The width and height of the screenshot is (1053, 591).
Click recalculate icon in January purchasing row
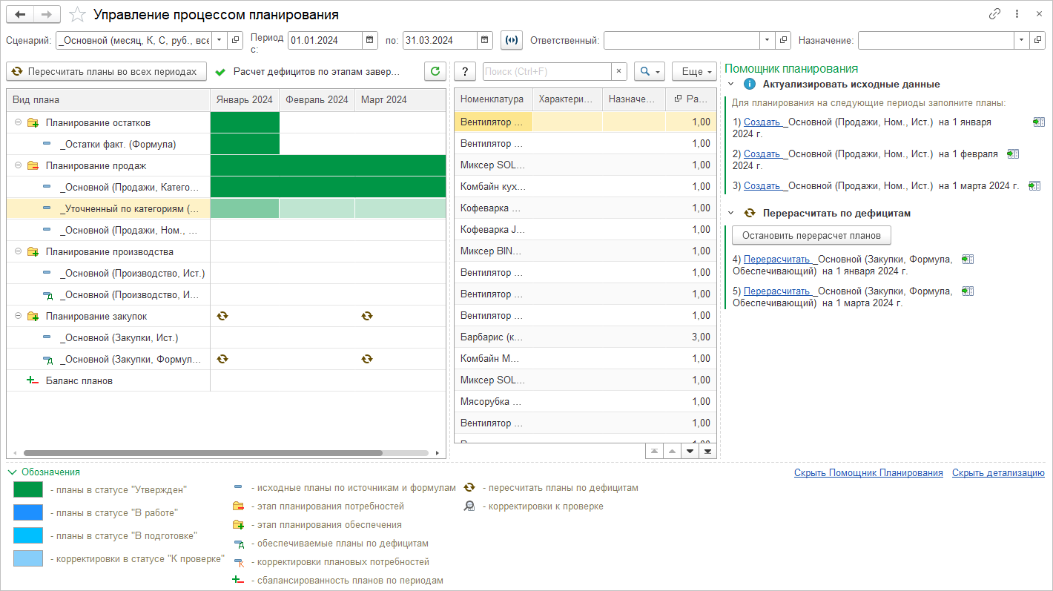[222, 316]
